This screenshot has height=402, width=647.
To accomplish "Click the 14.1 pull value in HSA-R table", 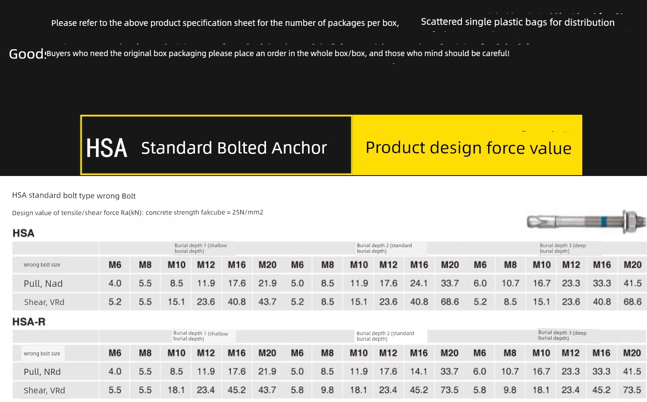I will click(419, 371).
